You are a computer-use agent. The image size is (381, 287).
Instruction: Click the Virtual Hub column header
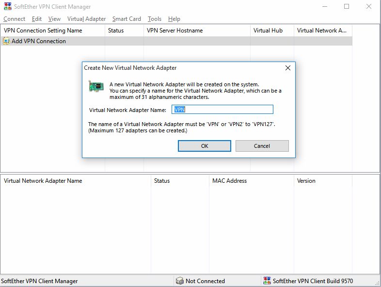pyautogui.click(x=272, y=31)
